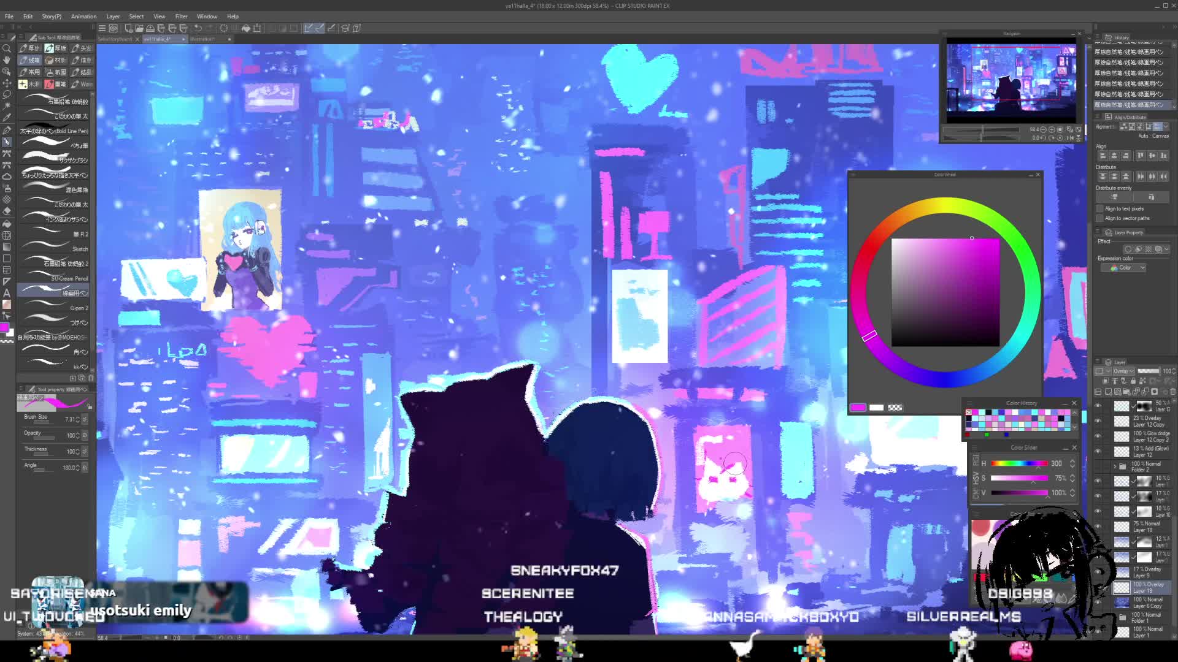1178x662 pixels.
Task: Select the Move Layer tool
Action: 7,83
